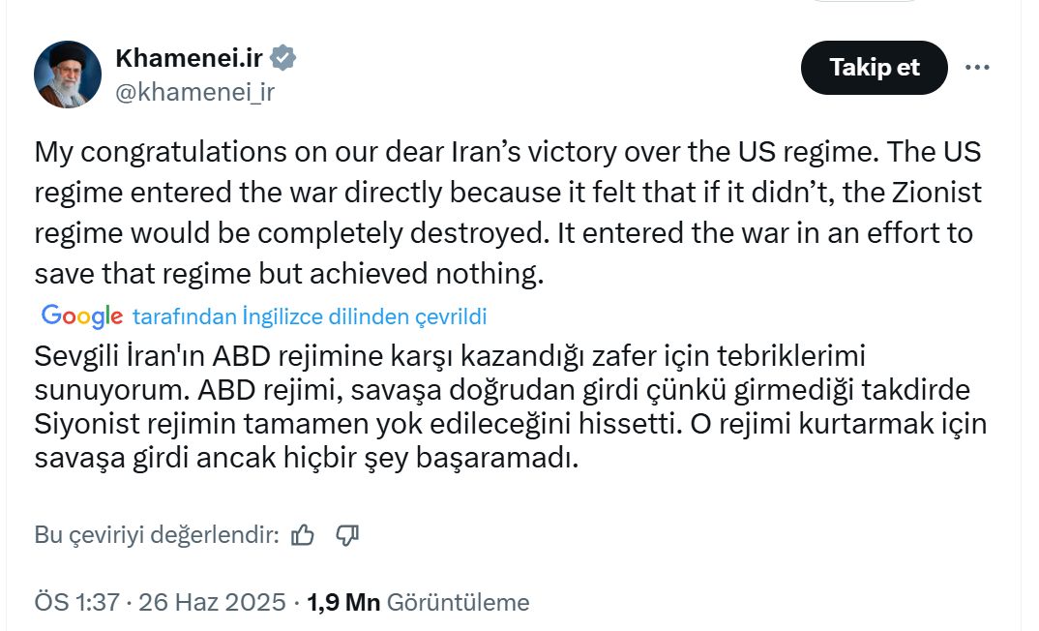Screen dimensions: 1039x631
Task: Open the Khamenei.ir profile avatar picture
Action: point(68,75)
